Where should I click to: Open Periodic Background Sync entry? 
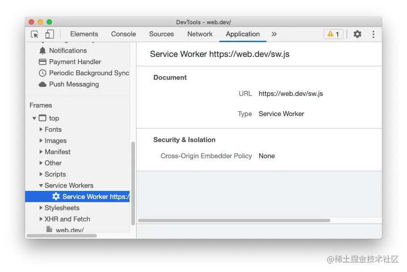(89, 73)
